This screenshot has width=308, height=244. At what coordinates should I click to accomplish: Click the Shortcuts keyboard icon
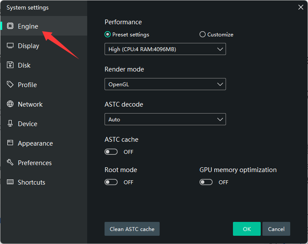[10, 182]
